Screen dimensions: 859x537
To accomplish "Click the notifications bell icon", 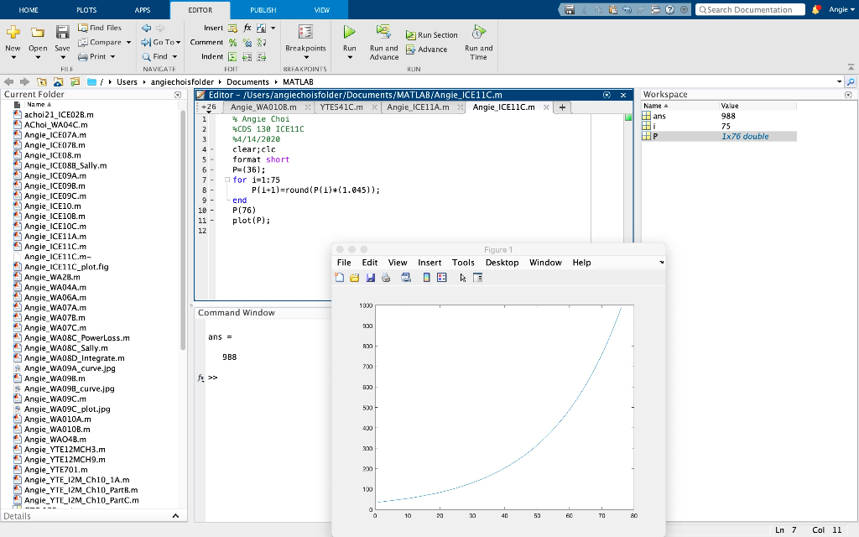I will coord(816,9).
